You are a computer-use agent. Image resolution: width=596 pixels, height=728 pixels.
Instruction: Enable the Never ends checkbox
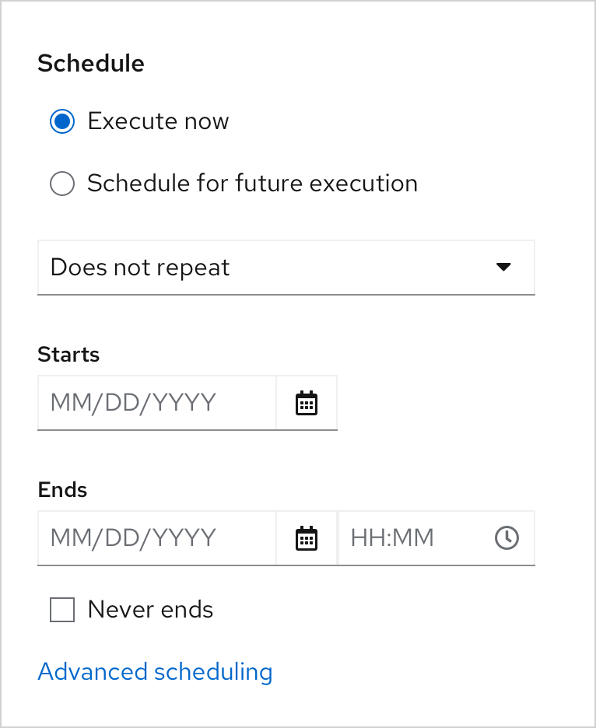pyautogui.click(x=61, y=610)
